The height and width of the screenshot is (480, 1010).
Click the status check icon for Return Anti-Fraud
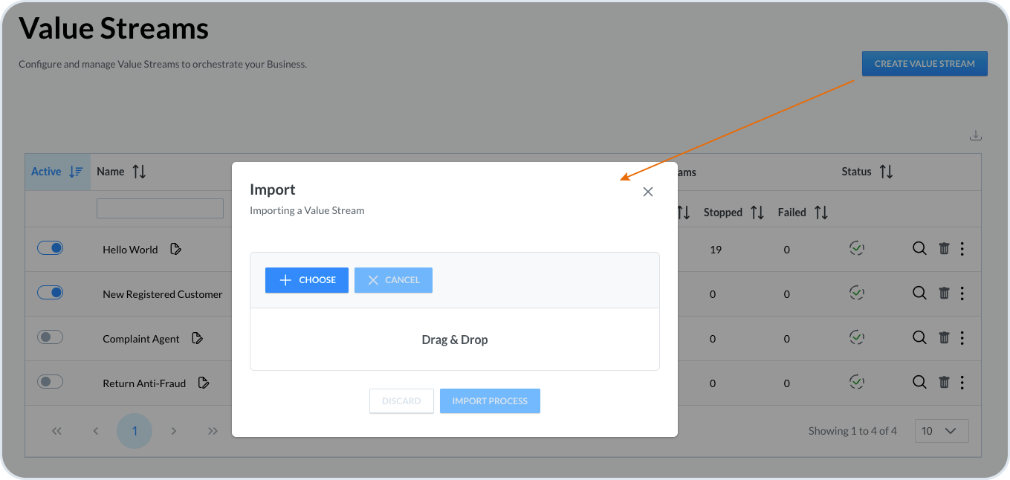pyautogui.click(x=857, y=383)
